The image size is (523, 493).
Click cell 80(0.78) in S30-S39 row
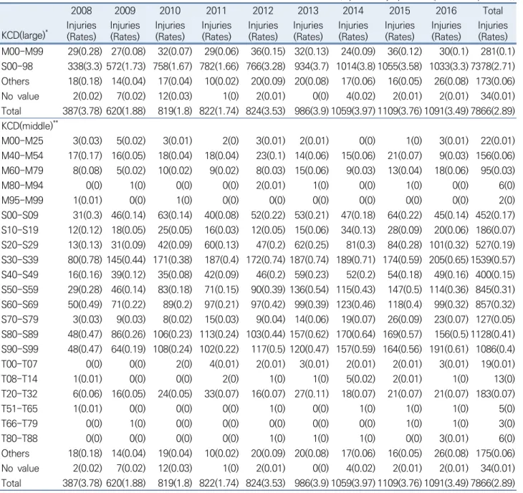85,260
